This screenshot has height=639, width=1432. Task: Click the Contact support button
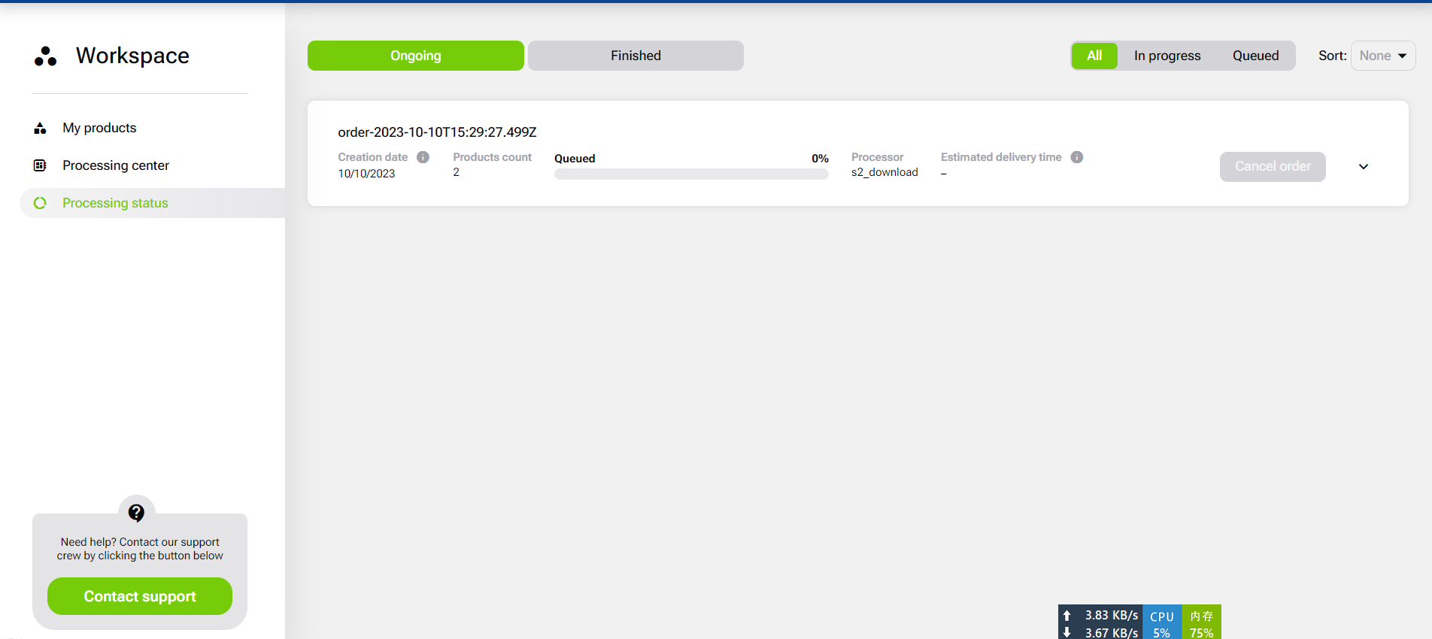coord(140,596)
